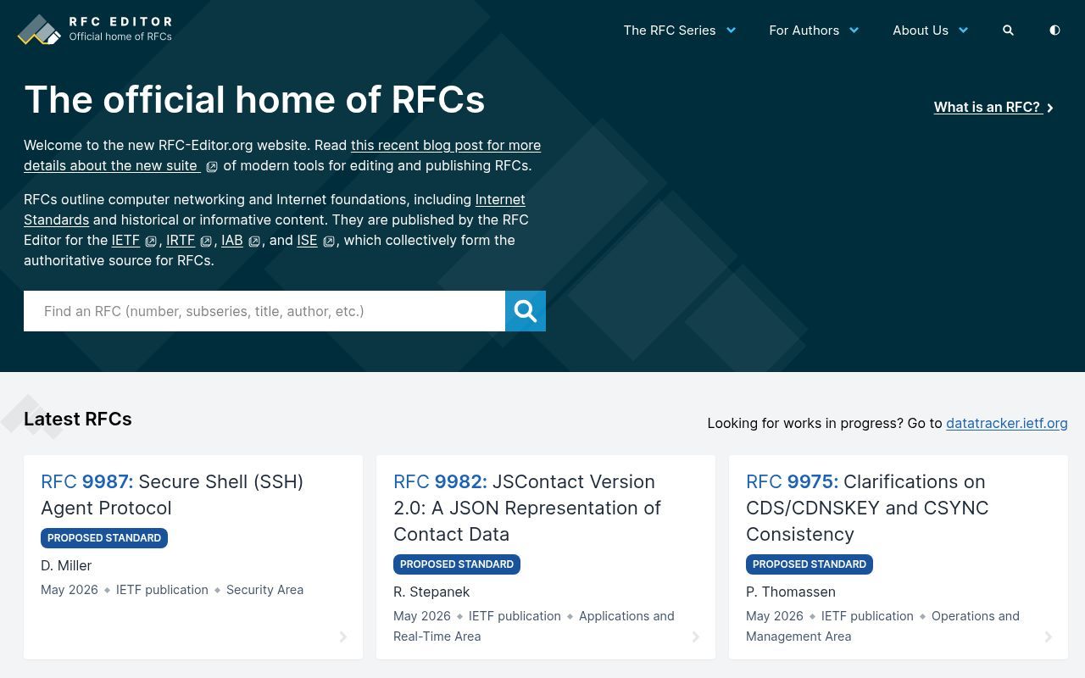Click the Applications and Real-Time Area text
The height and width of the screenshot is (678, 1085).
(x=534, y=626)
